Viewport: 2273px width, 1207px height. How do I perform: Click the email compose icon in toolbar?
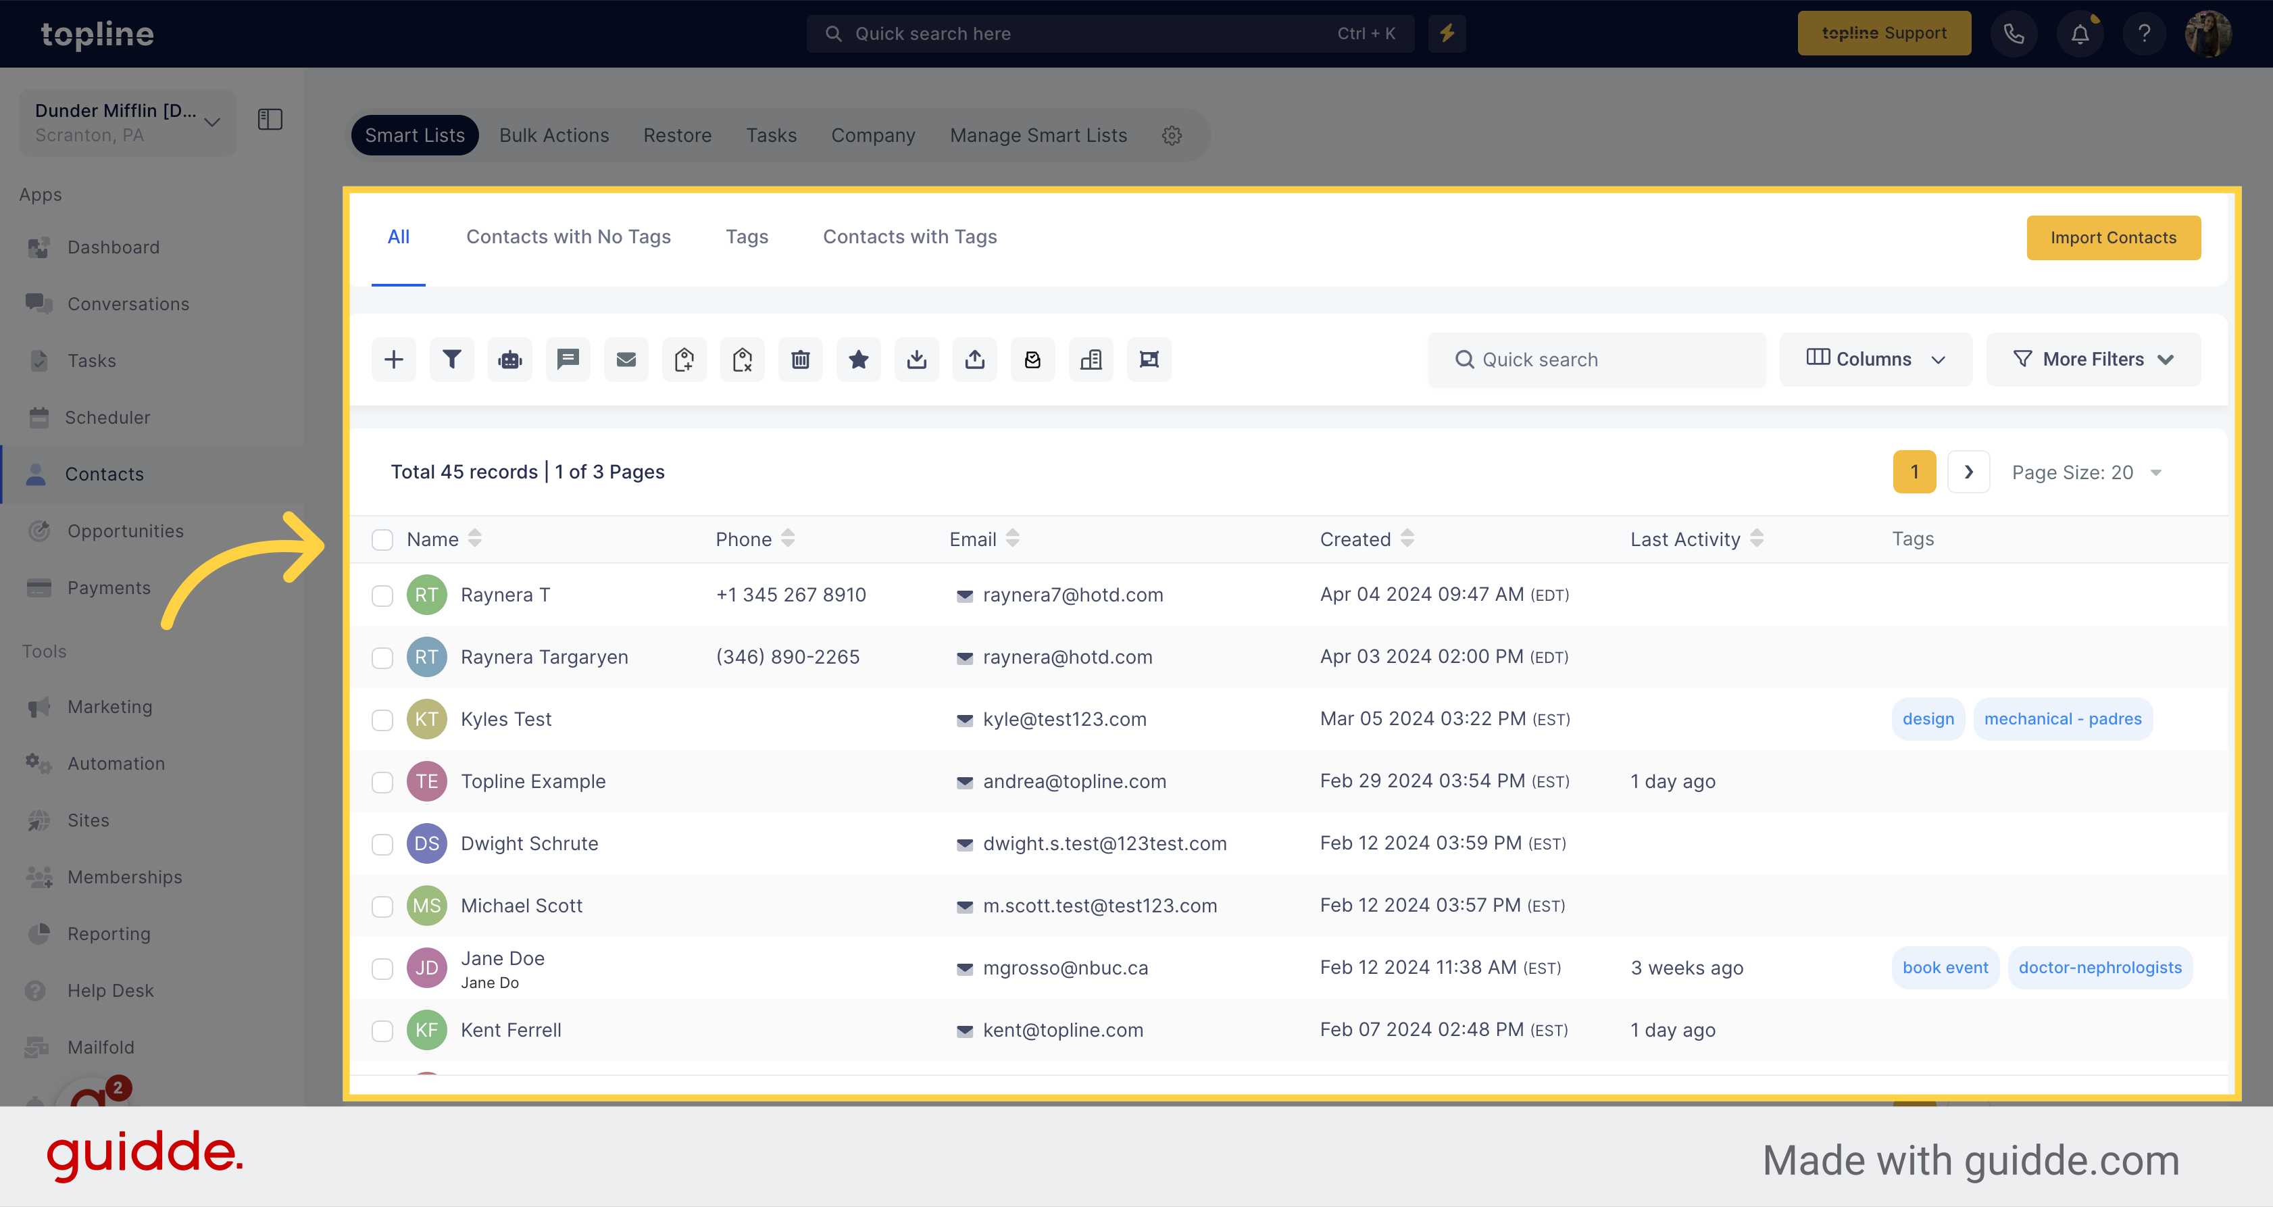[626, 360]
